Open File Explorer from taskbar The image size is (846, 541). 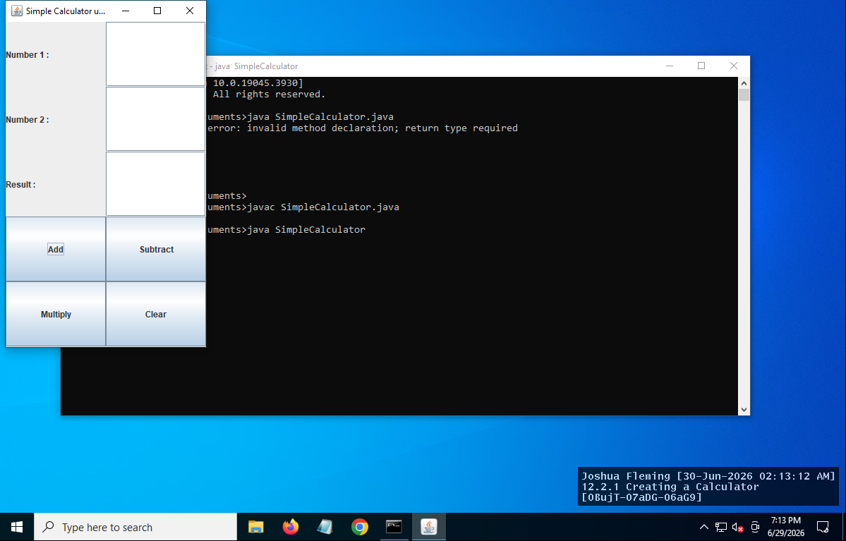tap(255, 527)
